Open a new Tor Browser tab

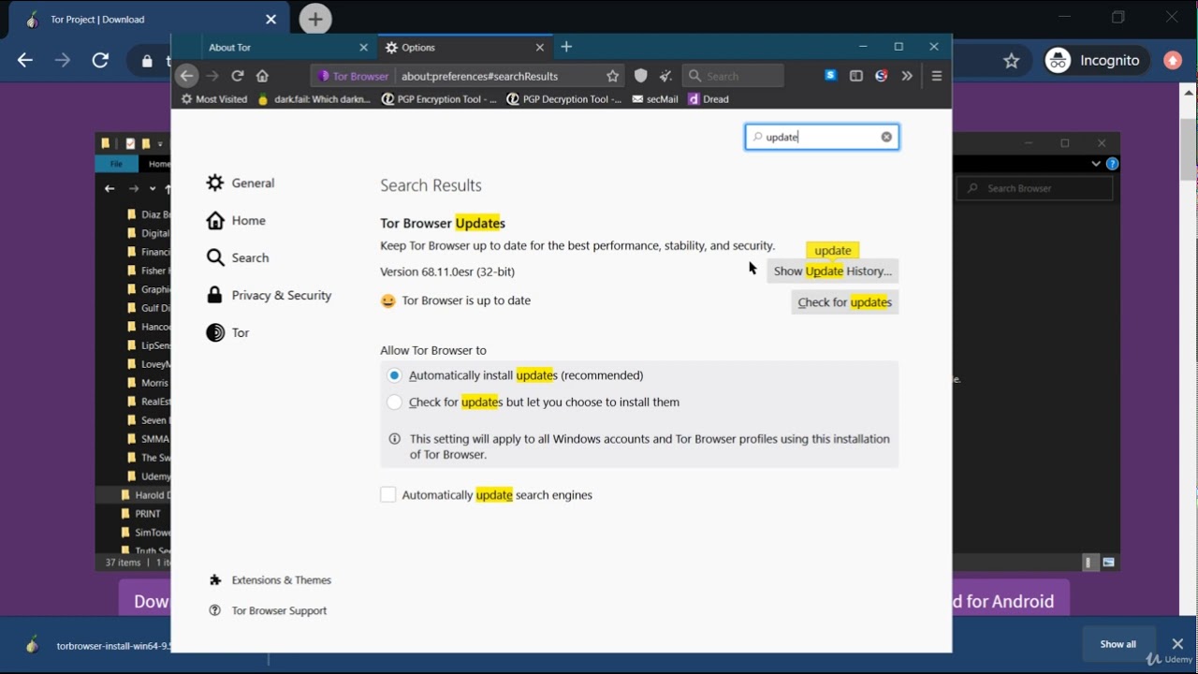tap(566, 47)
